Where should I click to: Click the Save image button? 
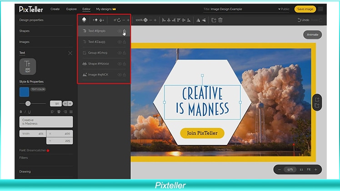tap(305, 9)
